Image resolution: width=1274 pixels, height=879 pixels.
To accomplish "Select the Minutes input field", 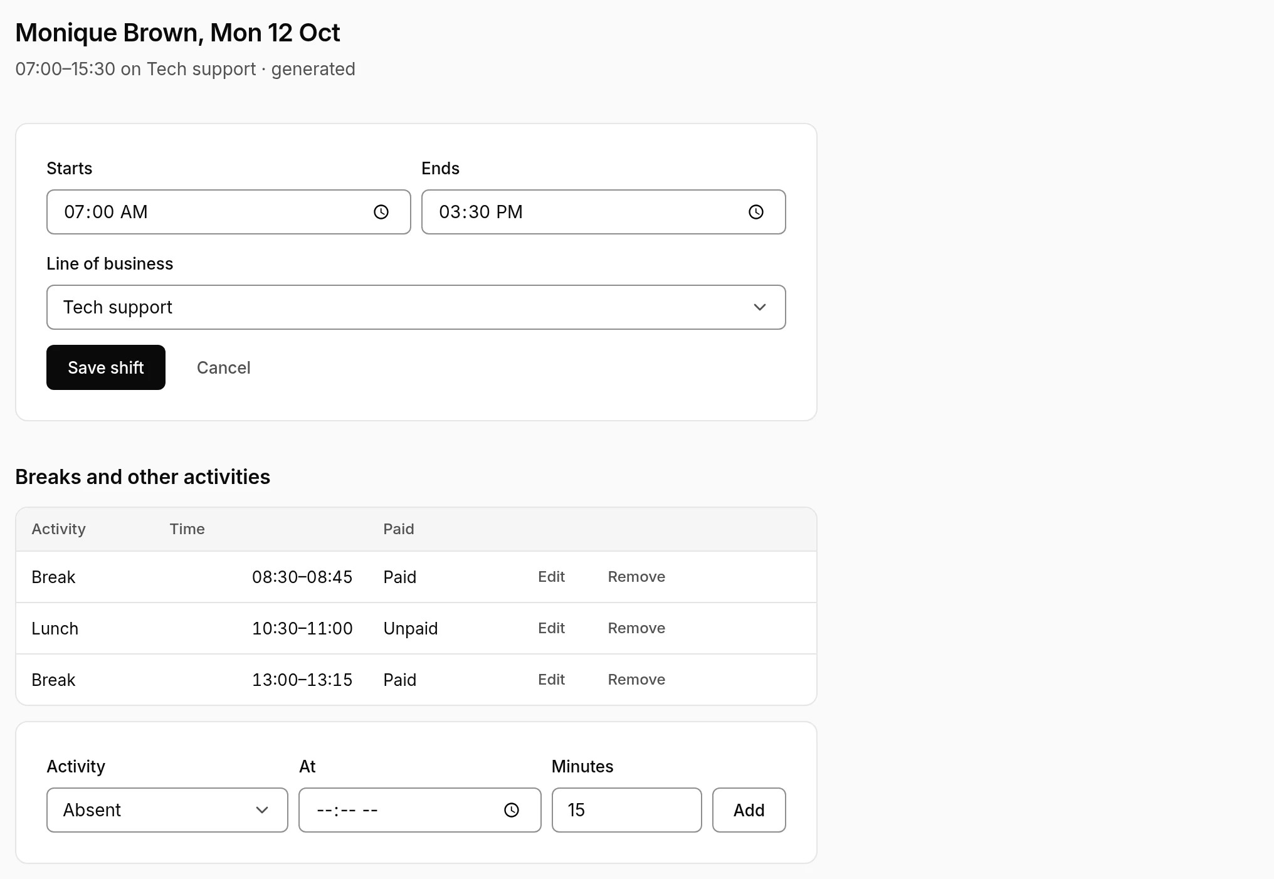I will pos(627,810).
